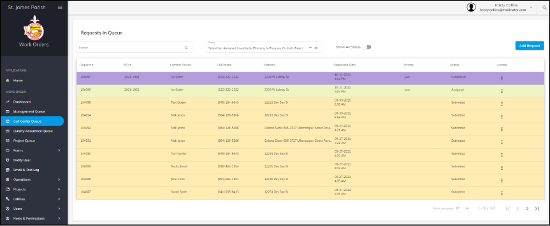Open the search magnifier in the top bar
The height and width of the screenshot is (226, 550).
click(544, 7)
